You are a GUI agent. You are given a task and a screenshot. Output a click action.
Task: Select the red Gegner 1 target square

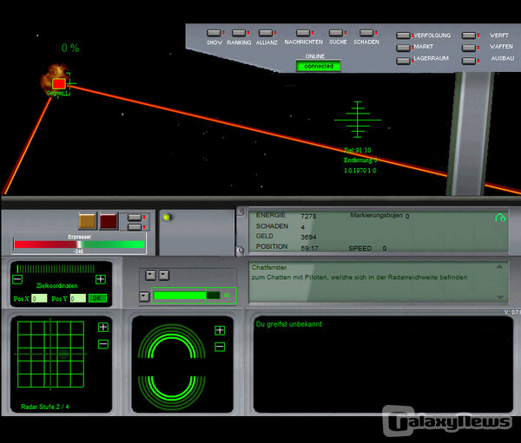[x=59, y=83]
